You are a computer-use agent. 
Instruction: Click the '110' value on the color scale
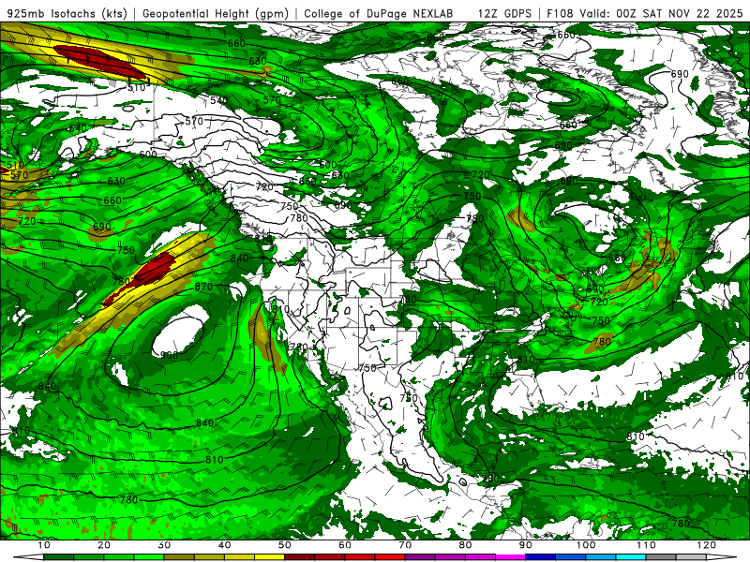[x=646, y=545]
